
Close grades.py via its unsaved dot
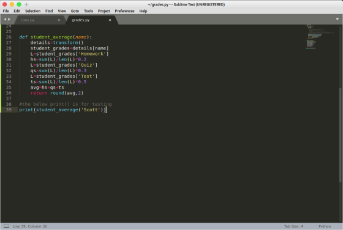tap(110, 20)
